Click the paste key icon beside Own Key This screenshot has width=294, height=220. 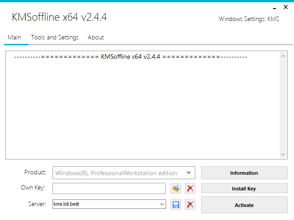tap(176, 188)
